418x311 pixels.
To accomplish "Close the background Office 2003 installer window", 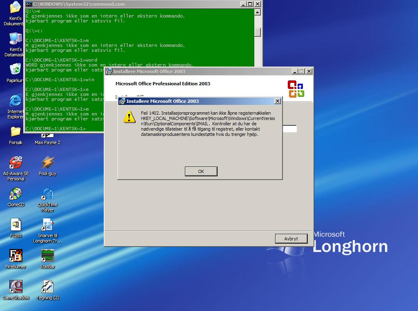I will [x=309, y=71].
